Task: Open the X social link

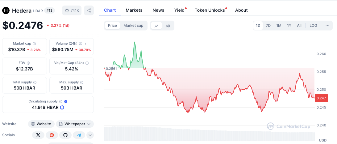Action: pyautogui.click(x=38, y=135)
